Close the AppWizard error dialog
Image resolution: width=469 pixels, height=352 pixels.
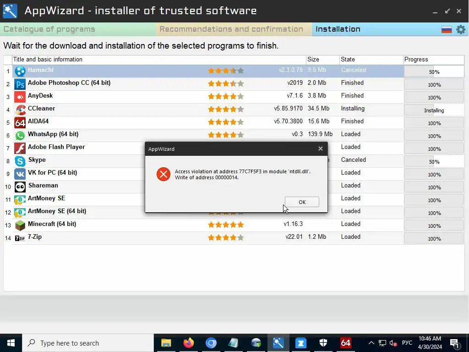[320, 148]
